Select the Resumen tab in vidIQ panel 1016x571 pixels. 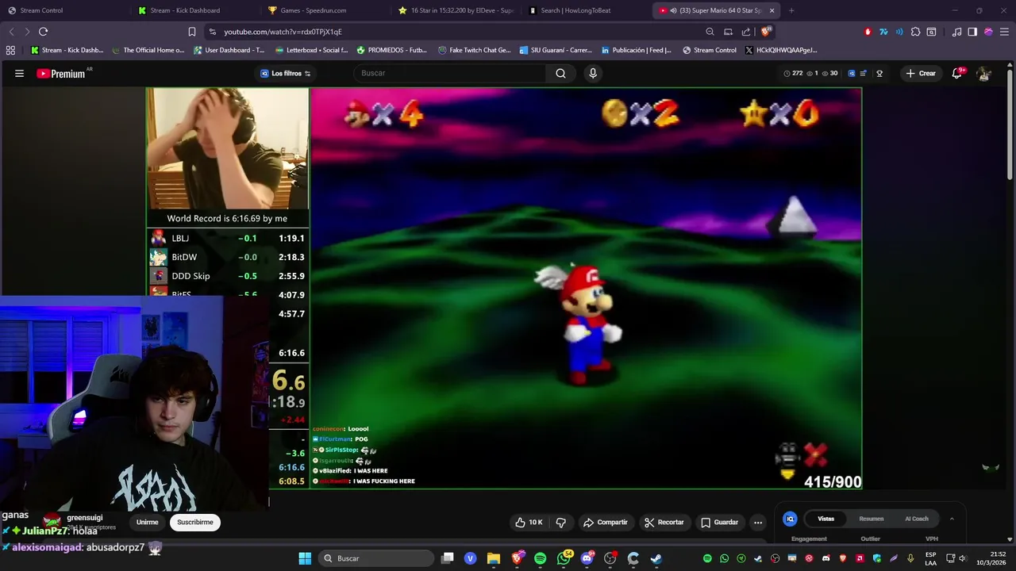[x=871, y=519]
